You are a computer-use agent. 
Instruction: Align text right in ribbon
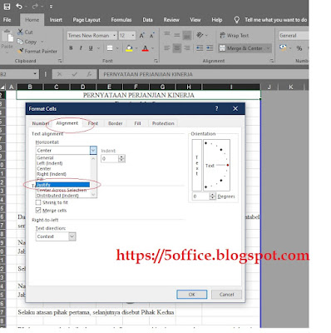click(187, 48)
